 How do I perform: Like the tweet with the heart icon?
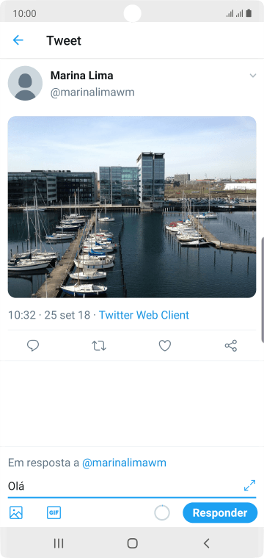point(165,346)
